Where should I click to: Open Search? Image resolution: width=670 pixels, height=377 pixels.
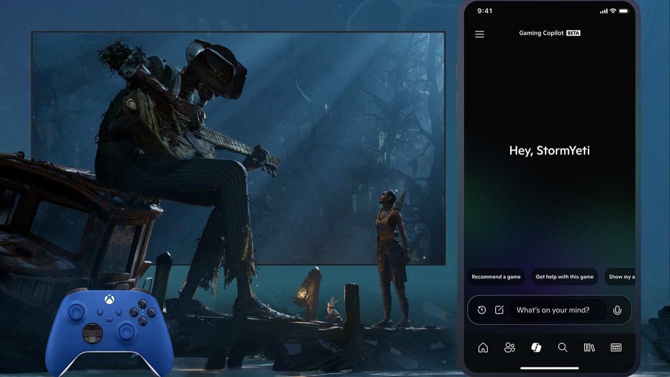coord(562,348)
